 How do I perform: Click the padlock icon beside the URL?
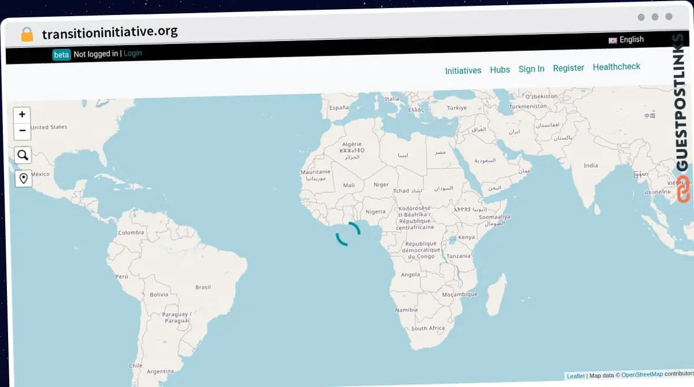point(27,34)
